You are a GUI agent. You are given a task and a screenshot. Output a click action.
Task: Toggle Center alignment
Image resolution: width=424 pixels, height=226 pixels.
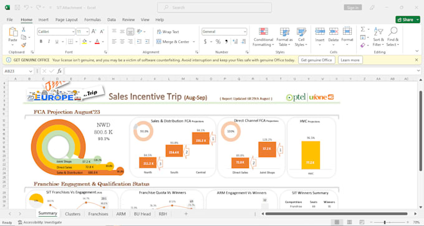(122, 42)
